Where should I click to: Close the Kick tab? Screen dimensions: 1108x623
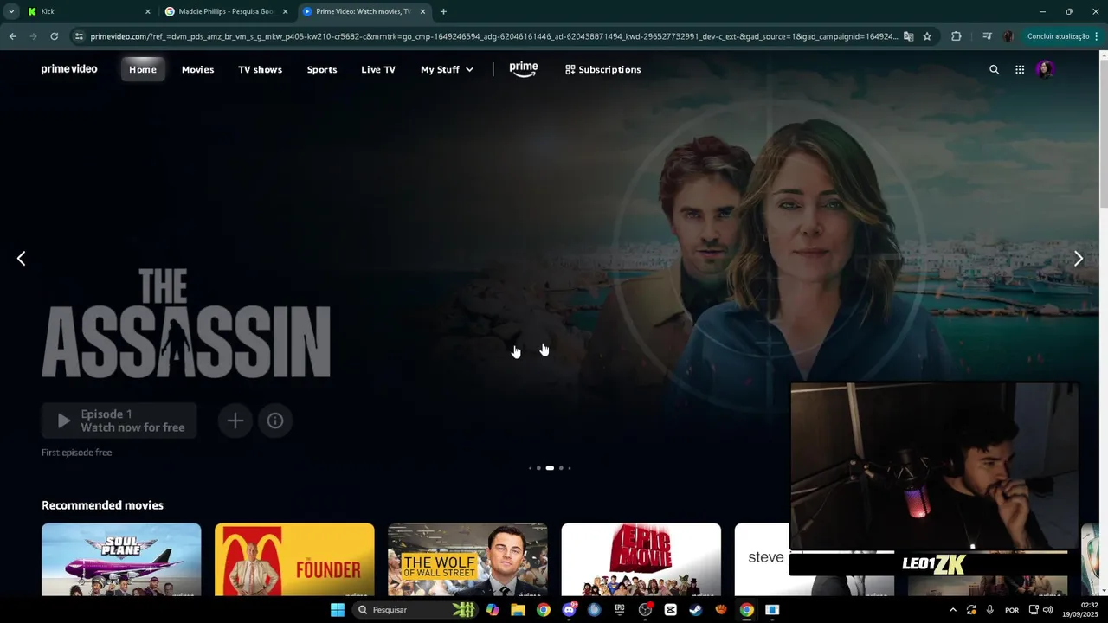(x=147, y=11)
